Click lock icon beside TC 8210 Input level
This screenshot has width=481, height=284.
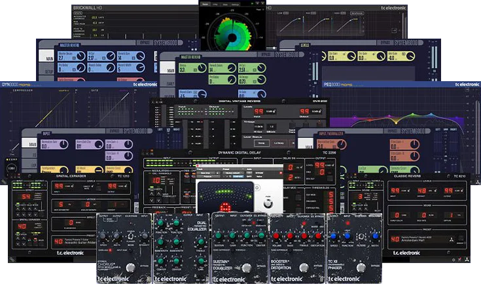408,190
